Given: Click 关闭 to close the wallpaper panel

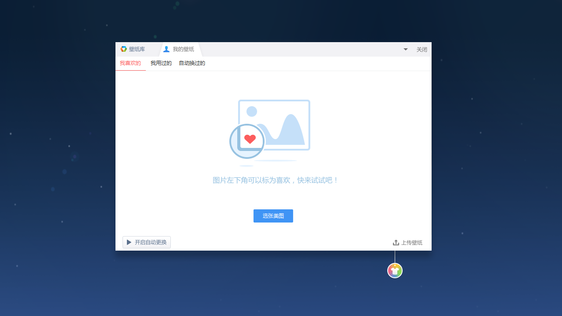Looking at the screenshot, I should pyautogui.click(x=421, y=49).
